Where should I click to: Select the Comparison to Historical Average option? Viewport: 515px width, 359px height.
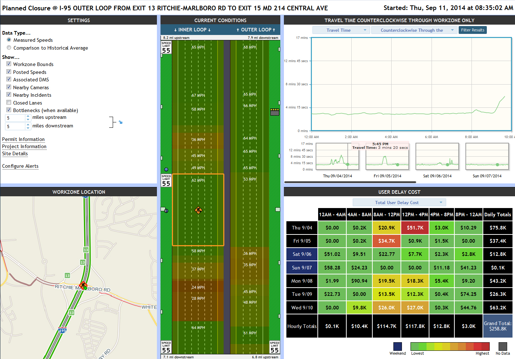pyautogui.click(x=9, y=47)
